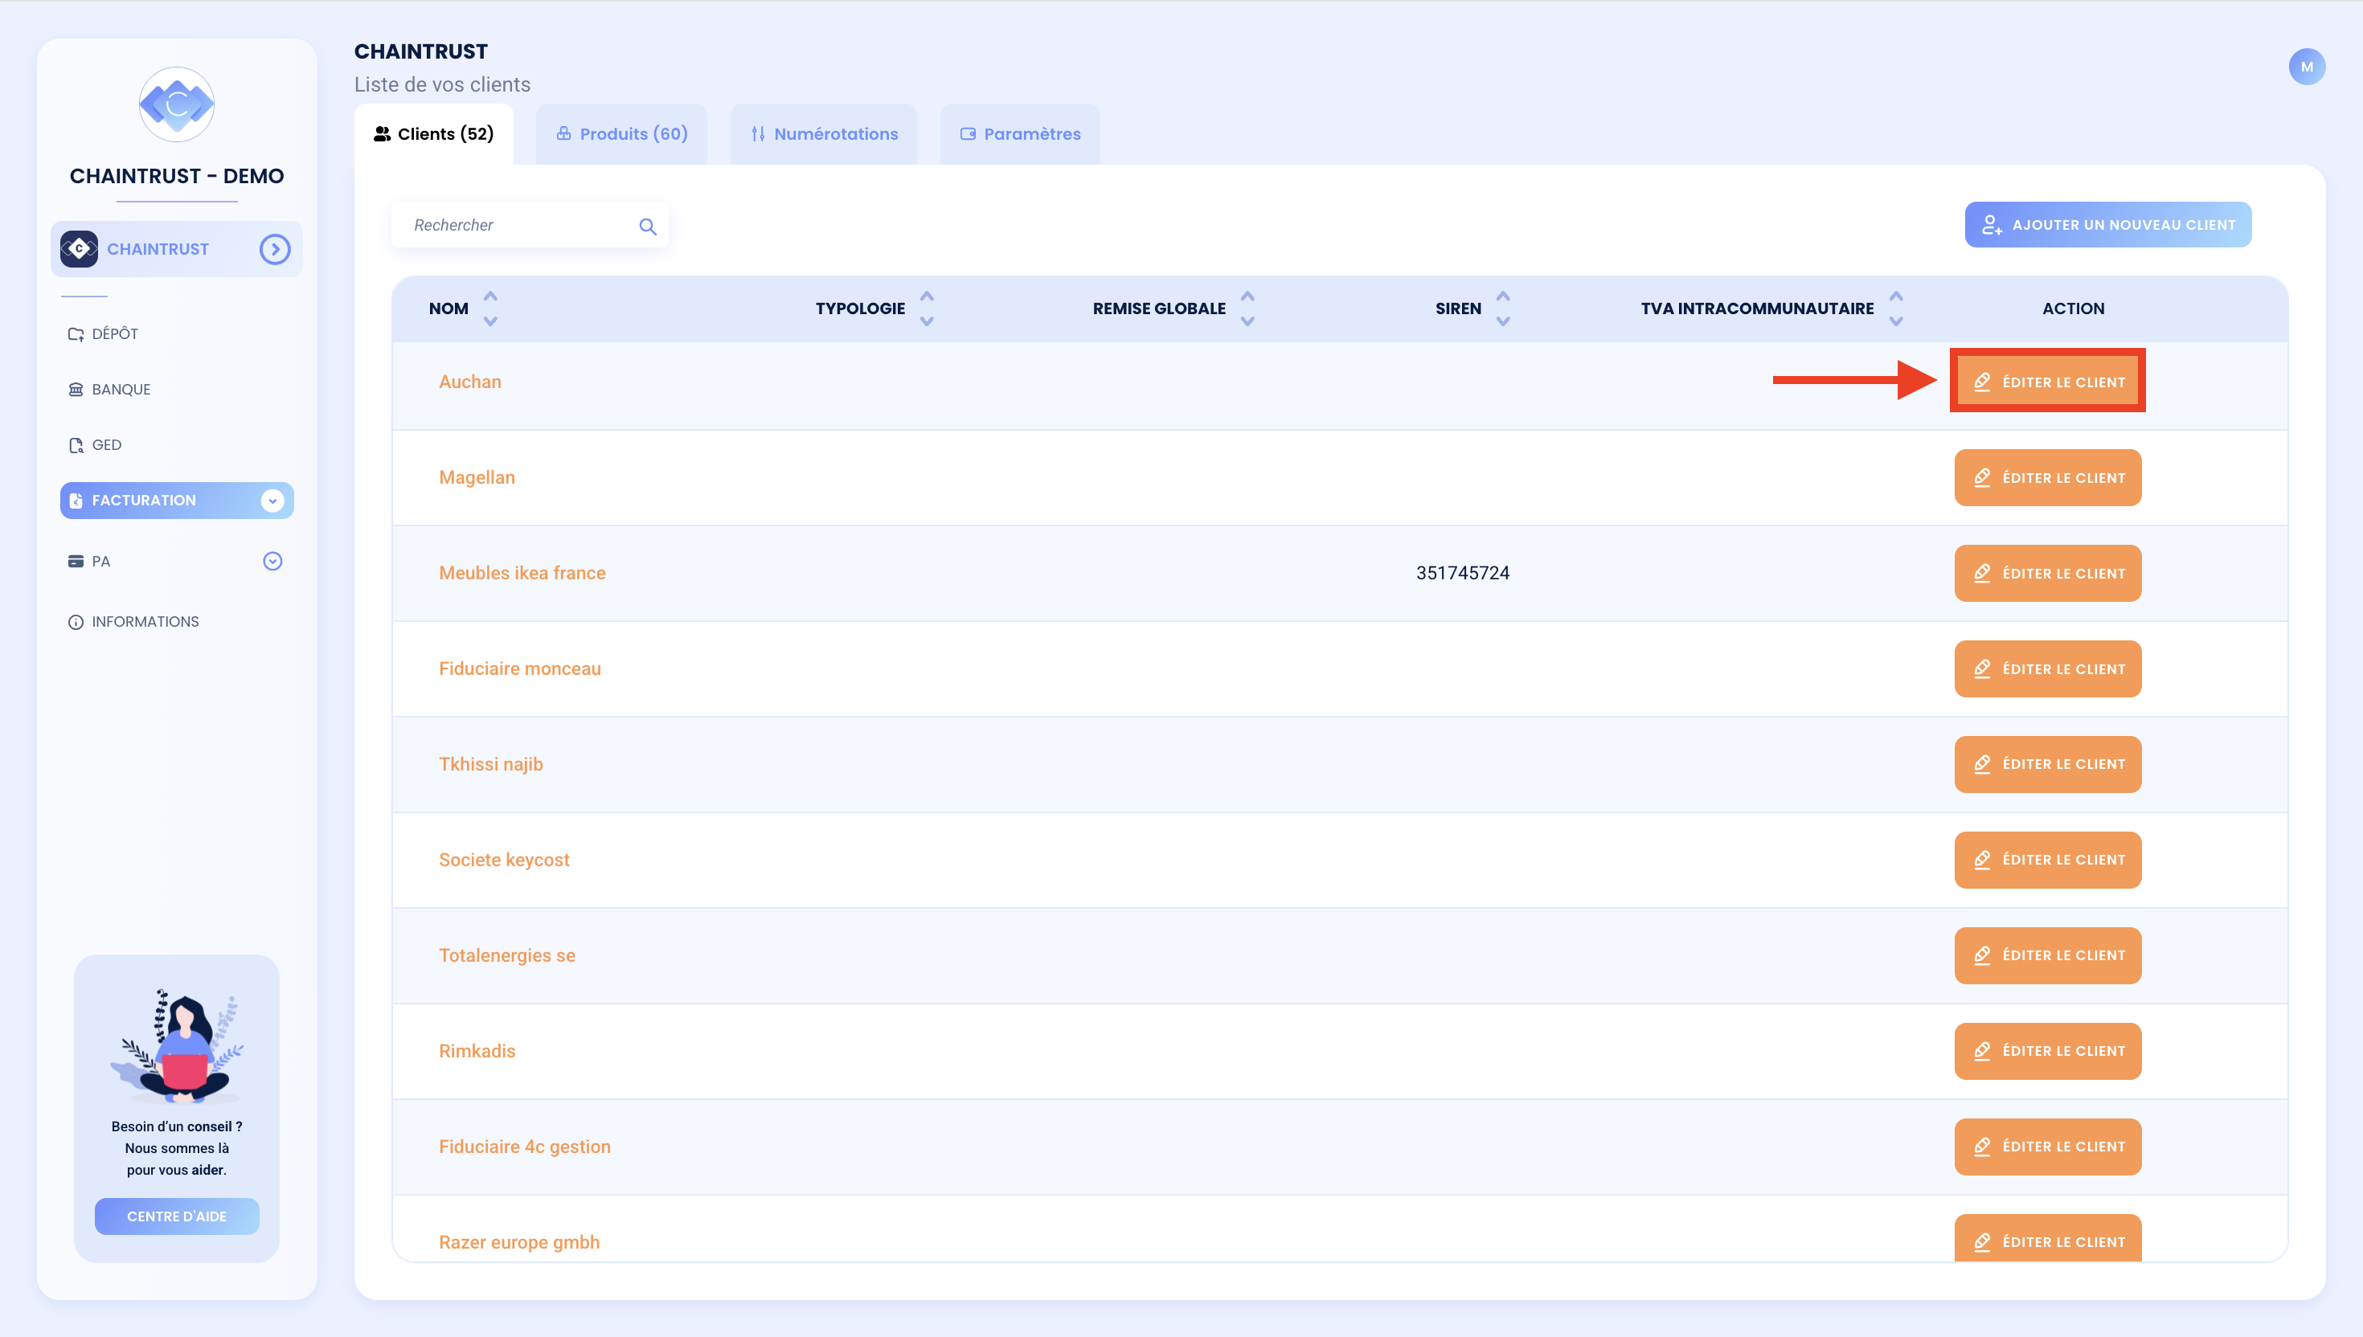Switch to Clients (52) tab
This screenshot has width=2363, height=1337.
(x=433, y=134)
